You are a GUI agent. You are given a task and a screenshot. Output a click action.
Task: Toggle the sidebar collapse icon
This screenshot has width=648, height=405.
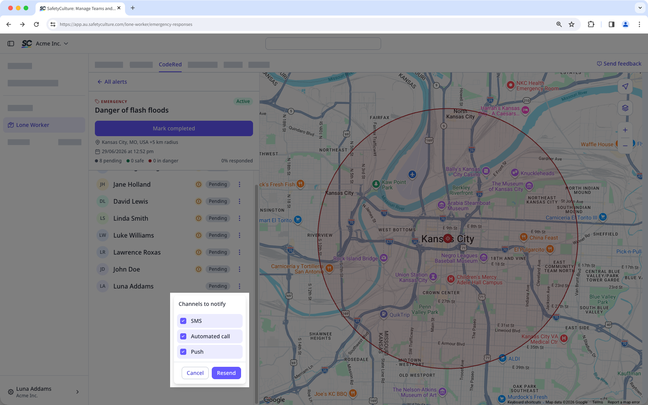(11, 44)
